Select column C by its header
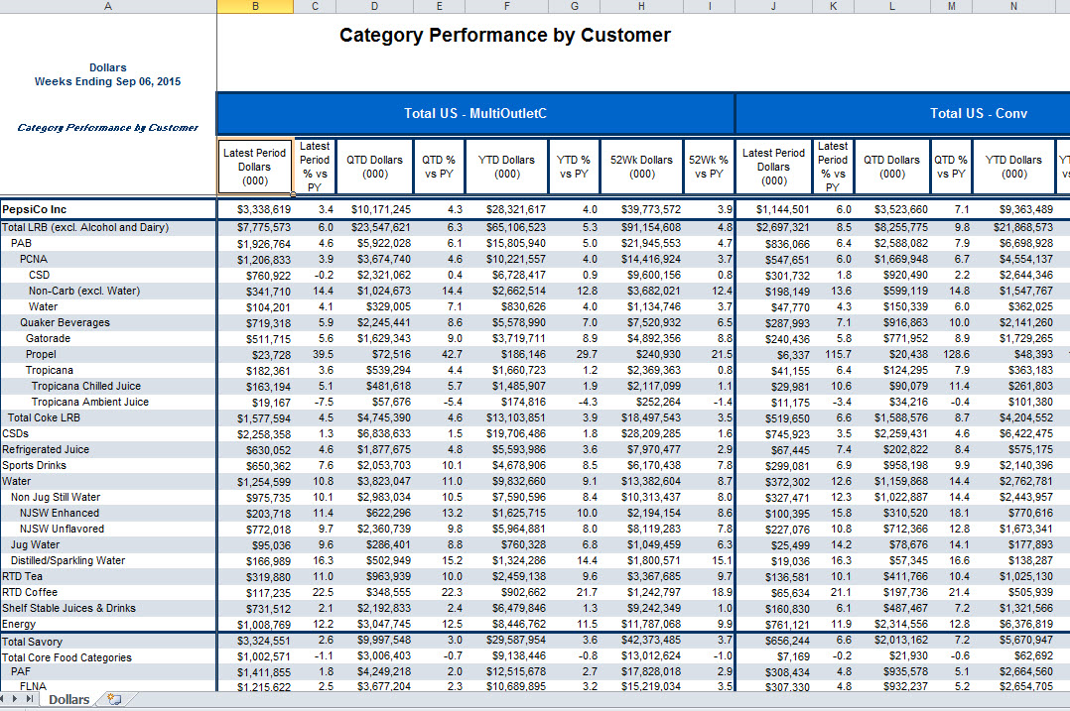Image resolution: width=1070 pixels, height=711 pixels. tap(315, 6)
